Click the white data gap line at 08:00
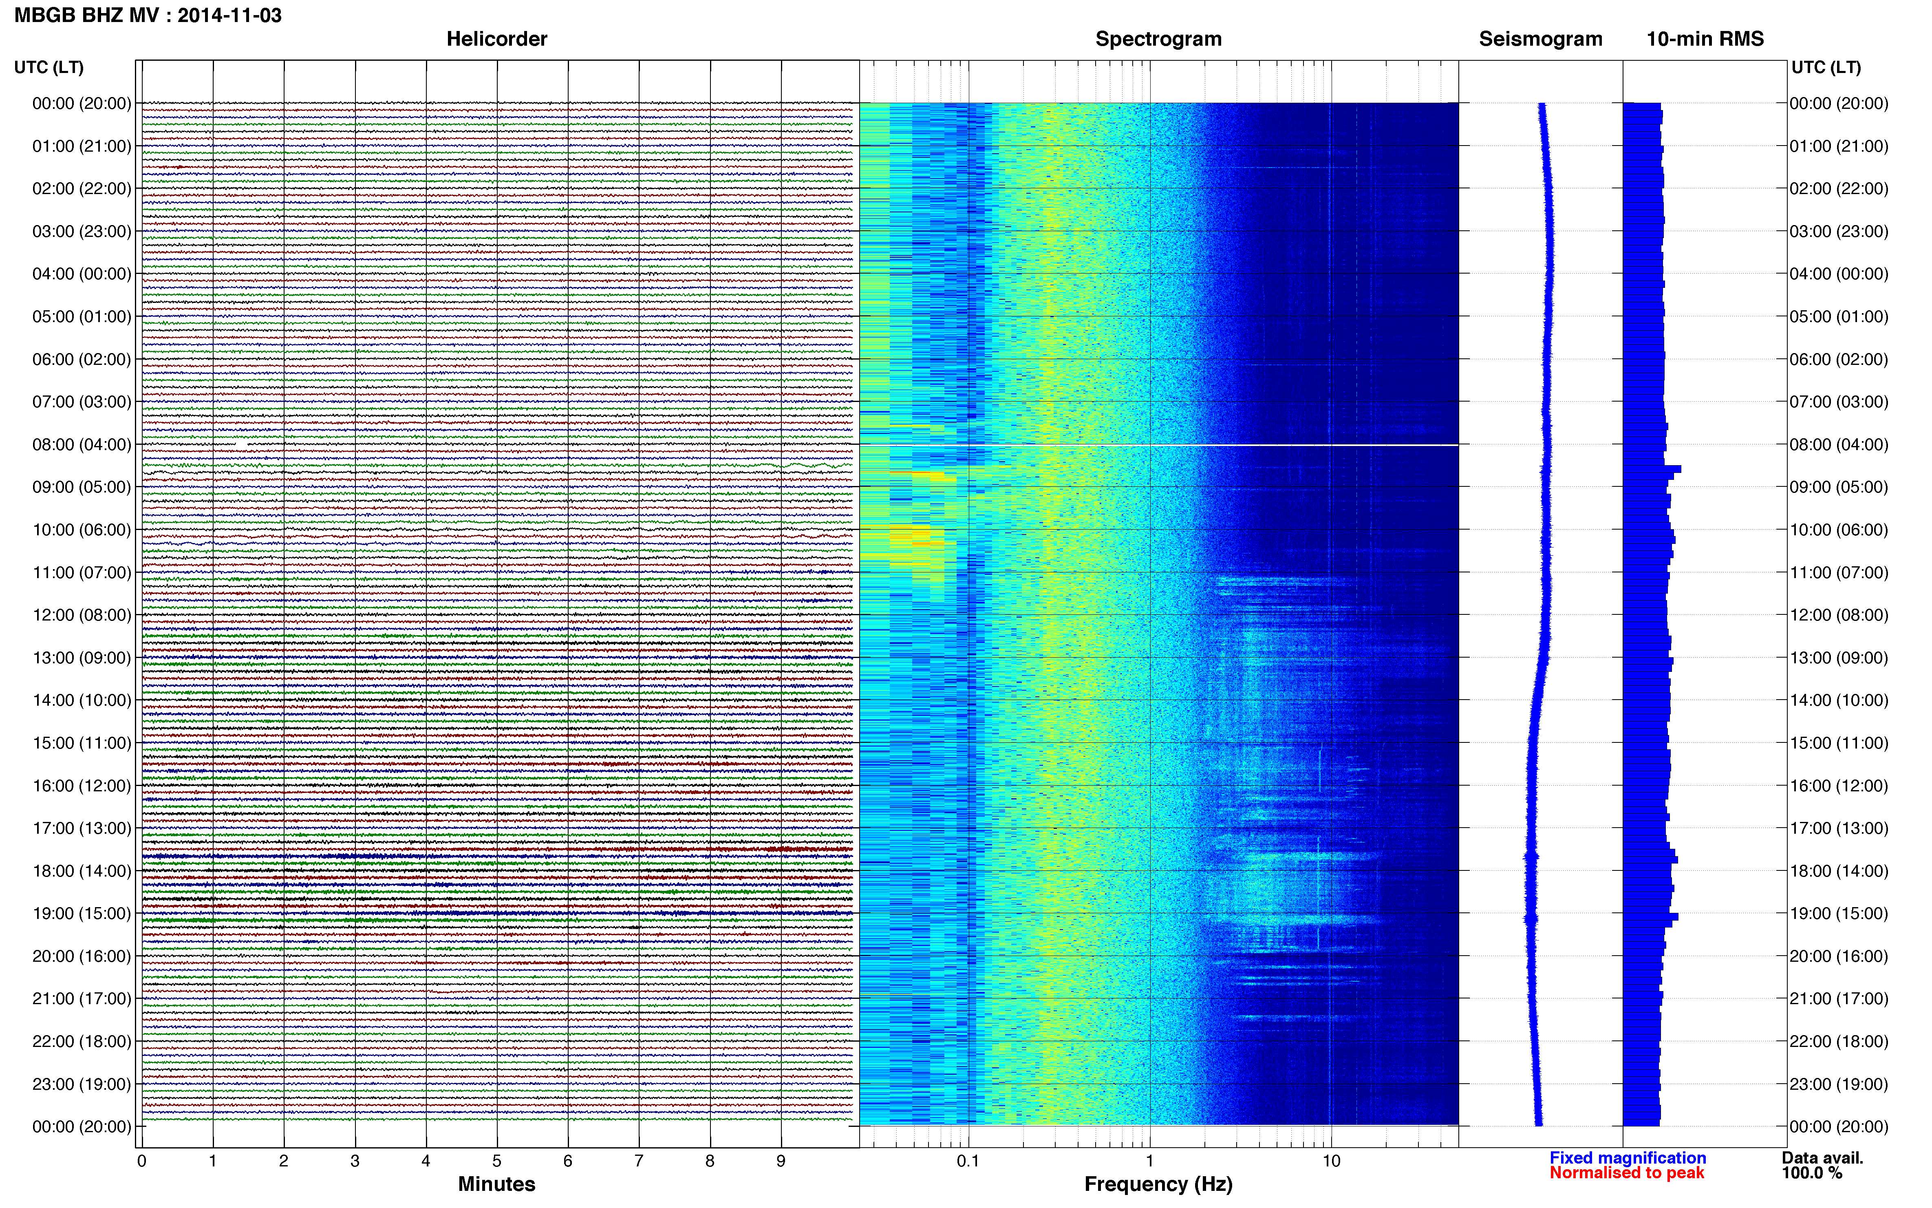 pos(1159,445)
